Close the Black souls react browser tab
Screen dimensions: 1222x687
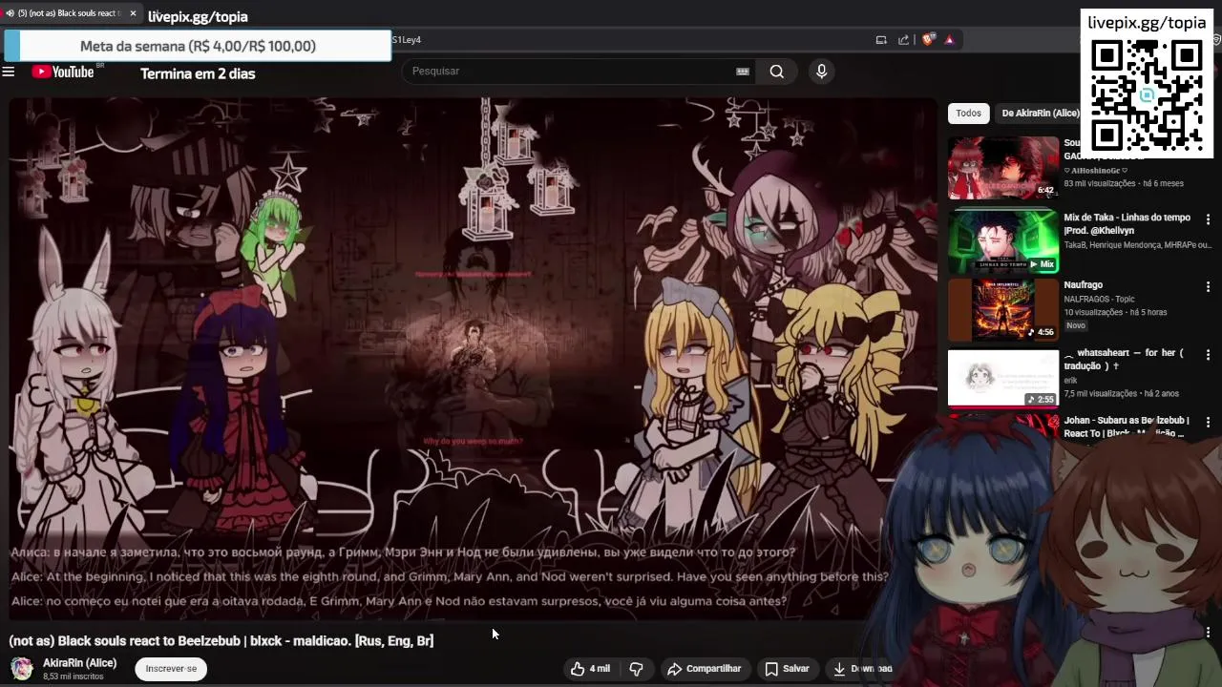coord(133,13)
